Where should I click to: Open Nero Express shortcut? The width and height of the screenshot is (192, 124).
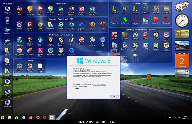point(30,51)
